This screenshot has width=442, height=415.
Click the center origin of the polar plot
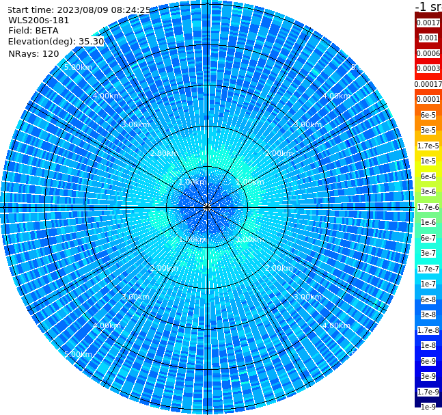(x=207, y=208)
